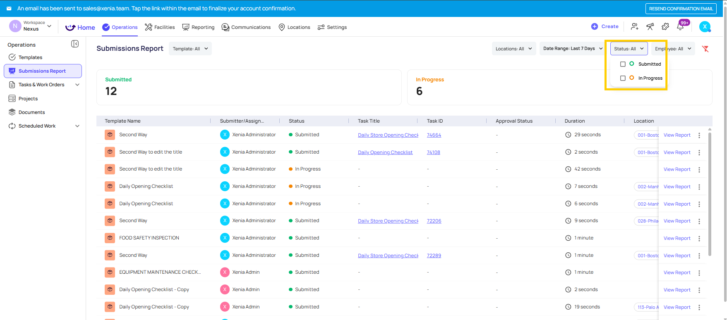Image resolution: width=727 pixels, height=320 pixels.
Task: Click the telescope icon in header
Action: [650, 26]
